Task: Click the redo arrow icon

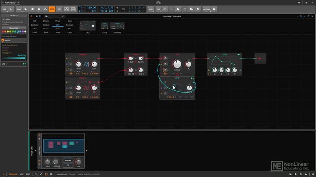Action: pos(171,9)
